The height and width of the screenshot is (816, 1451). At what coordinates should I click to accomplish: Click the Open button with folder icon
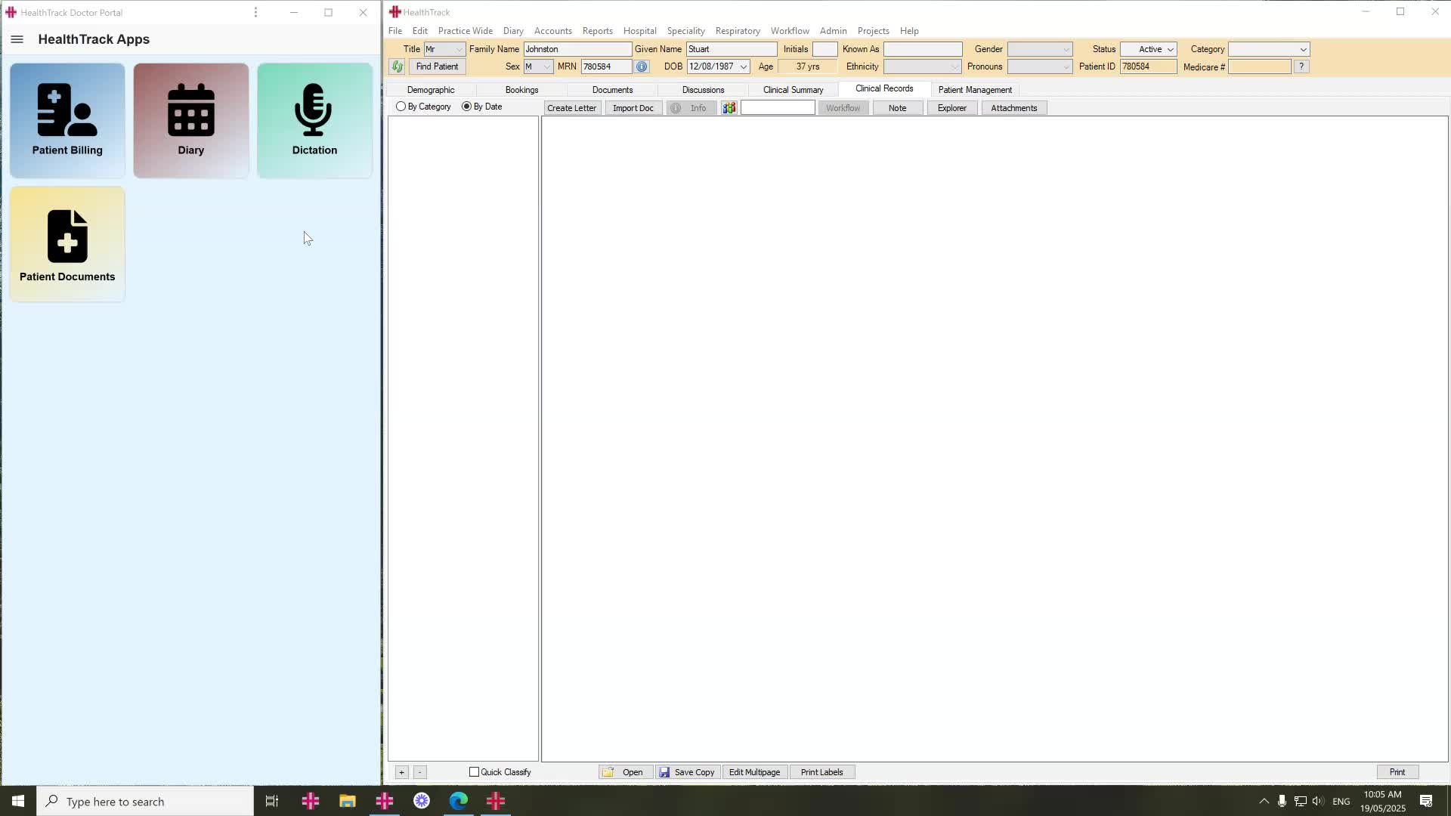[x=626, y=772]
